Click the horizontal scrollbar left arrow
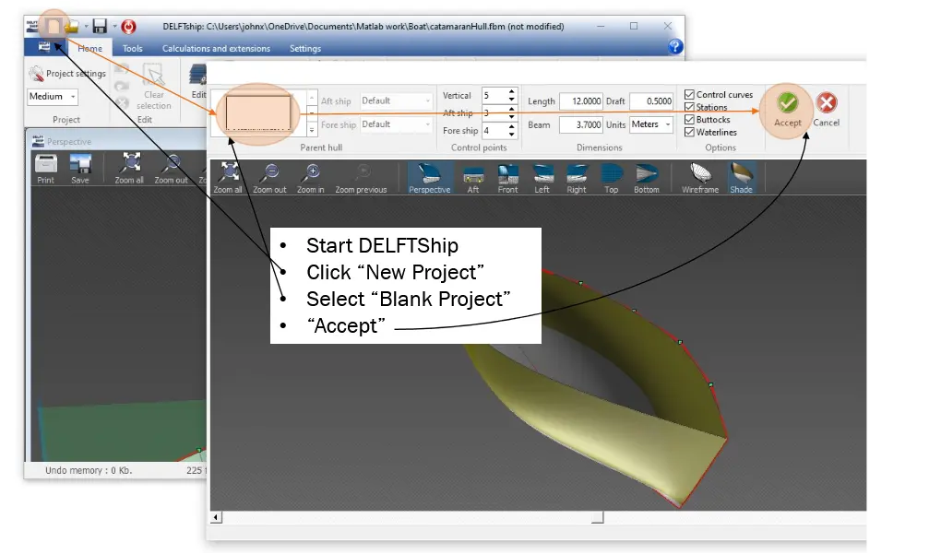This screenshot has width=941, height=554. [217, 517]
